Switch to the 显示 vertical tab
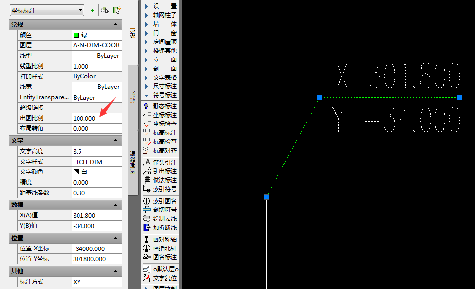This screenshot has height=289, width=475. [x=133, y=97]
